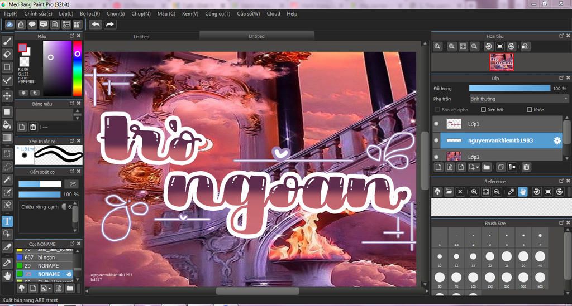
Task: Adjust the brush size slider at 25
Action: [40, 184]
